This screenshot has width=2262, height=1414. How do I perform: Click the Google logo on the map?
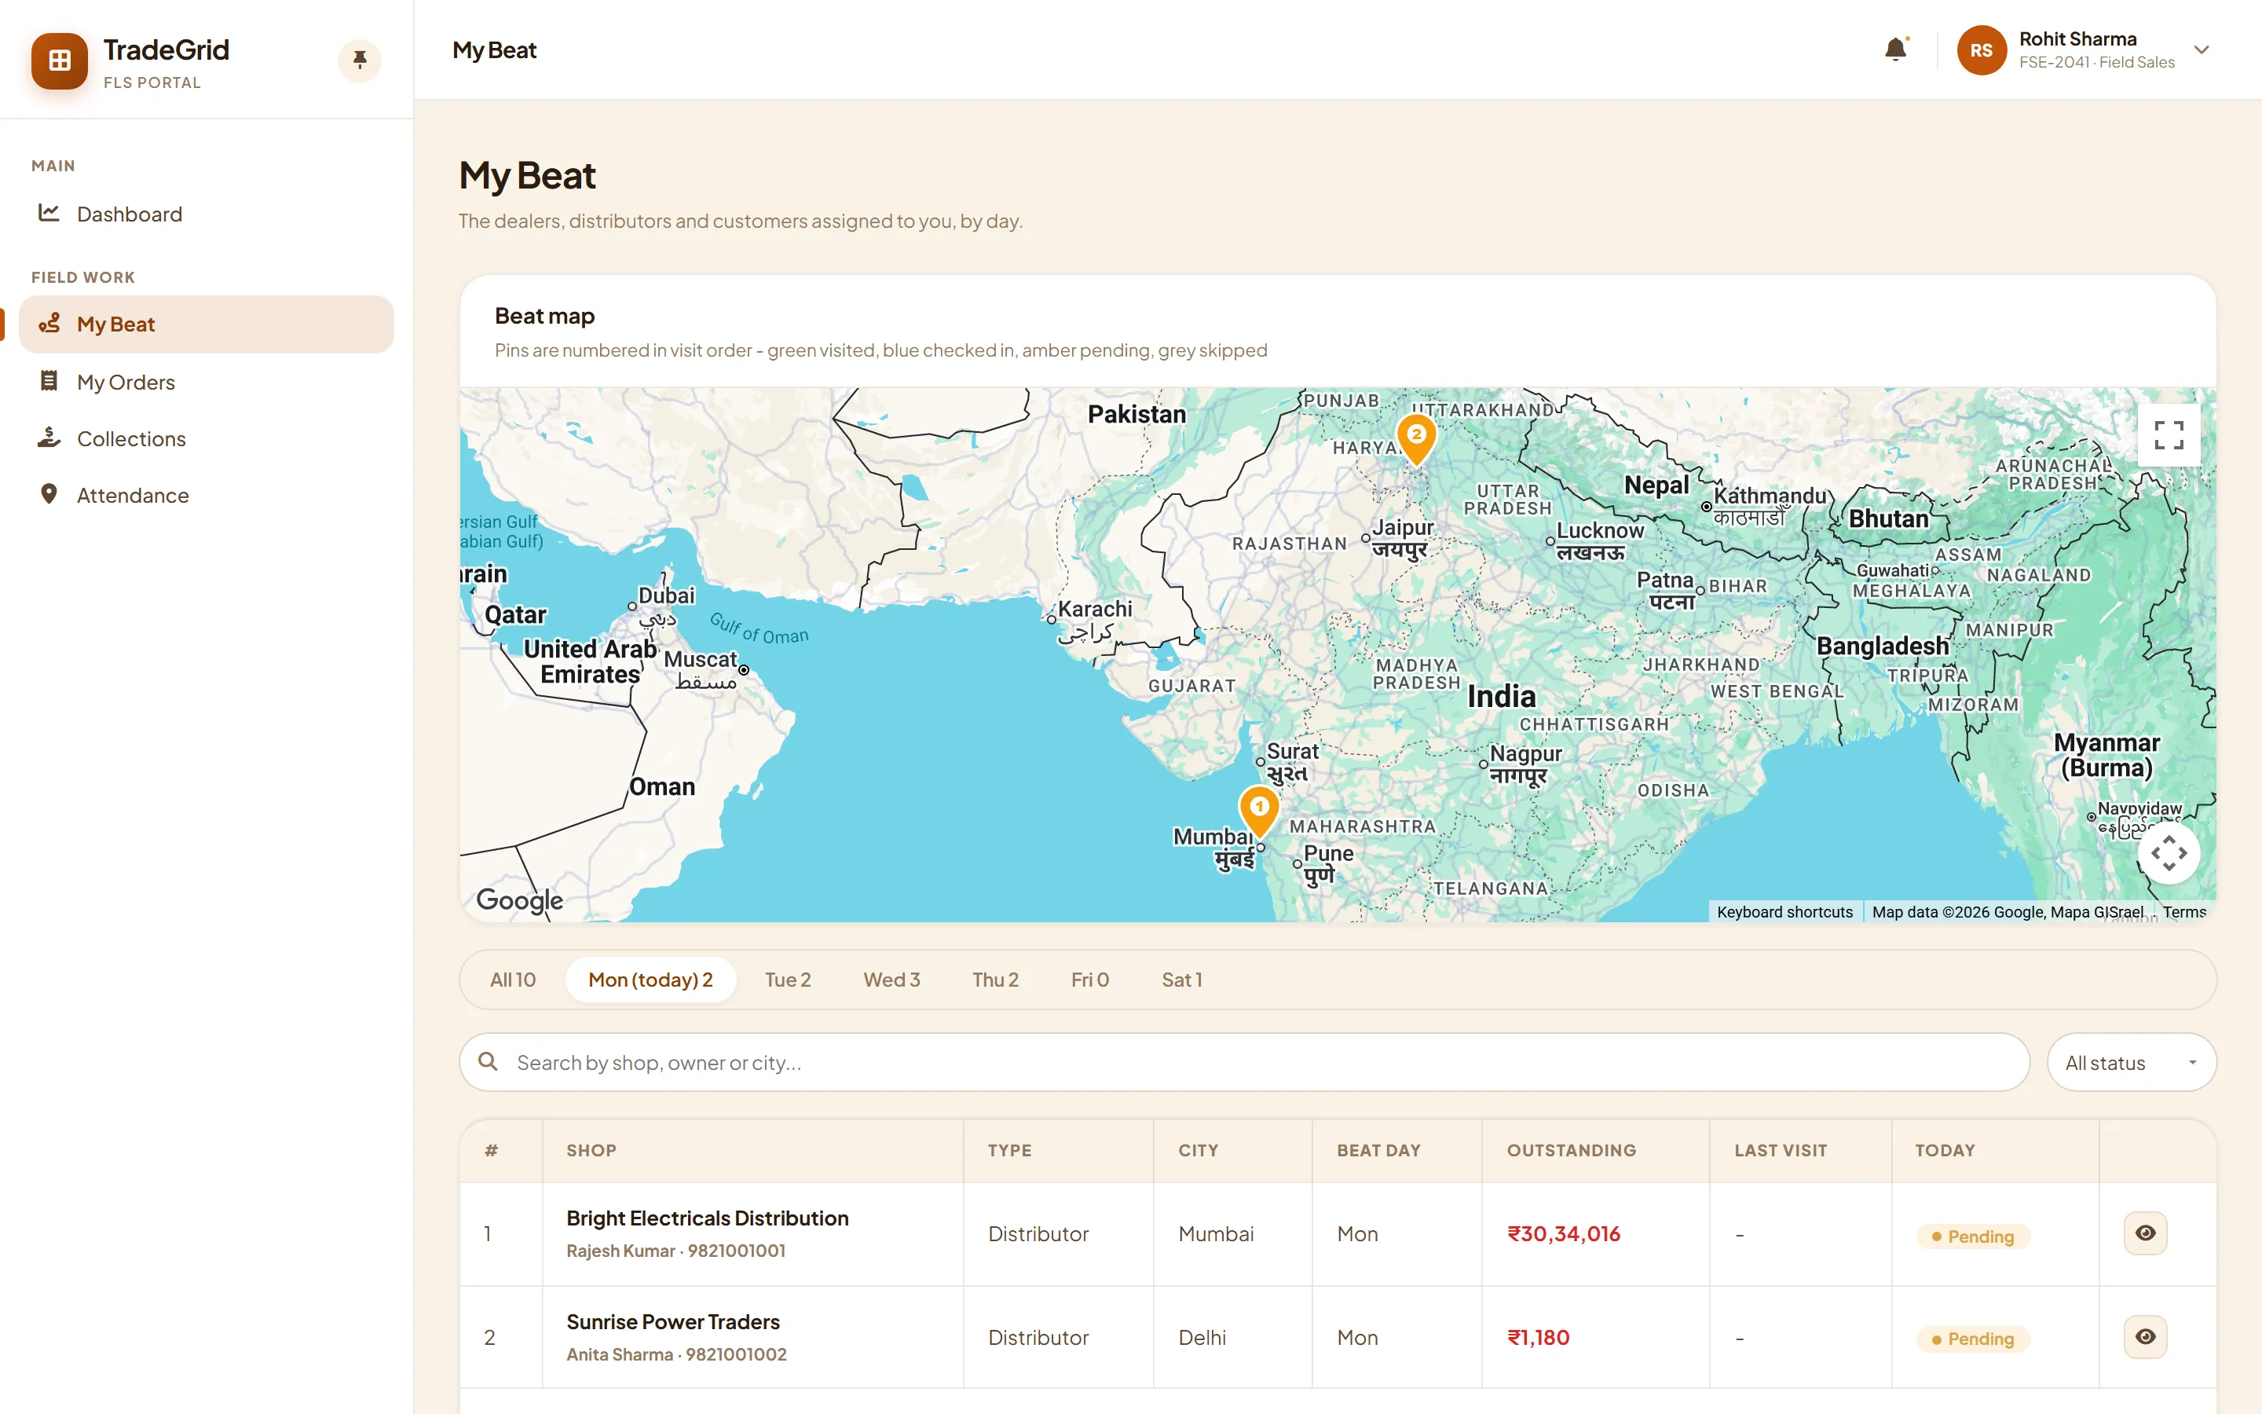(520, 899)
